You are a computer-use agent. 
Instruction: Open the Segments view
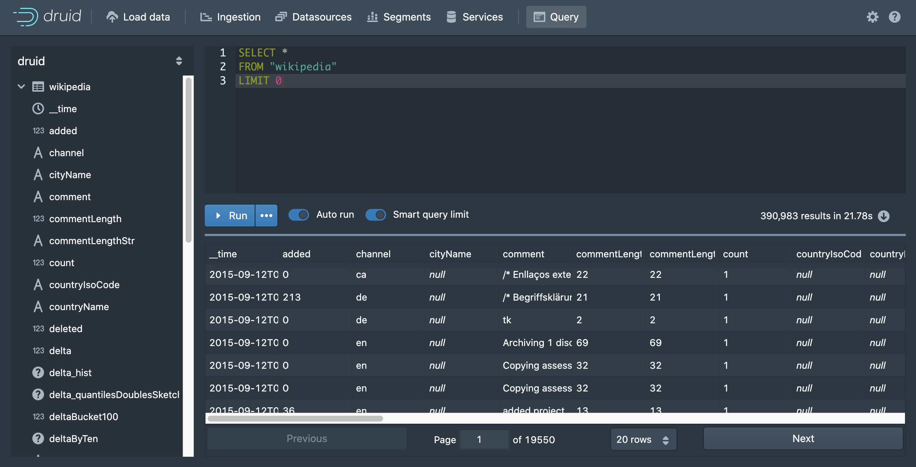(x=399, y=17)
